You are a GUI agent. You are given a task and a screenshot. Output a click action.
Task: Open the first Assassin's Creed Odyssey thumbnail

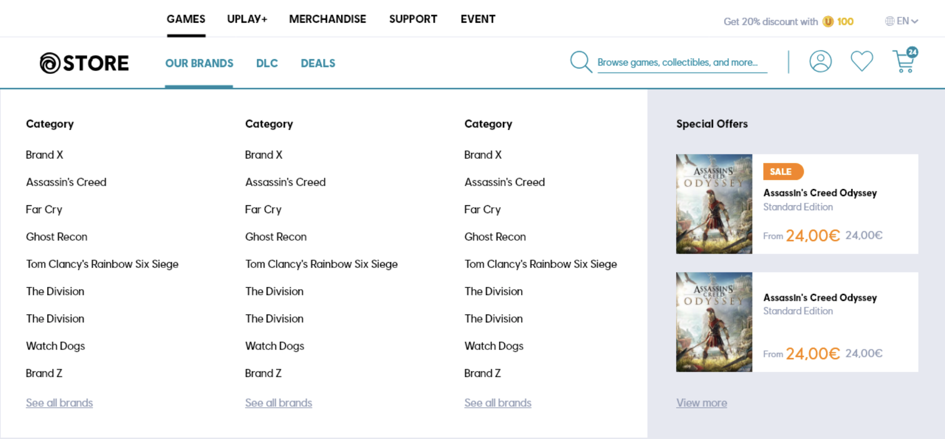point(714,204)
